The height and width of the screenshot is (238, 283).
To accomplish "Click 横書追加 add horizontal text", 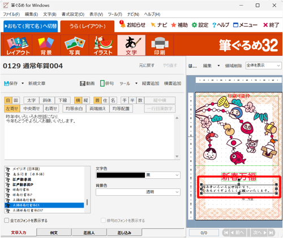I will pyautogui.click(x=173, y=83).
